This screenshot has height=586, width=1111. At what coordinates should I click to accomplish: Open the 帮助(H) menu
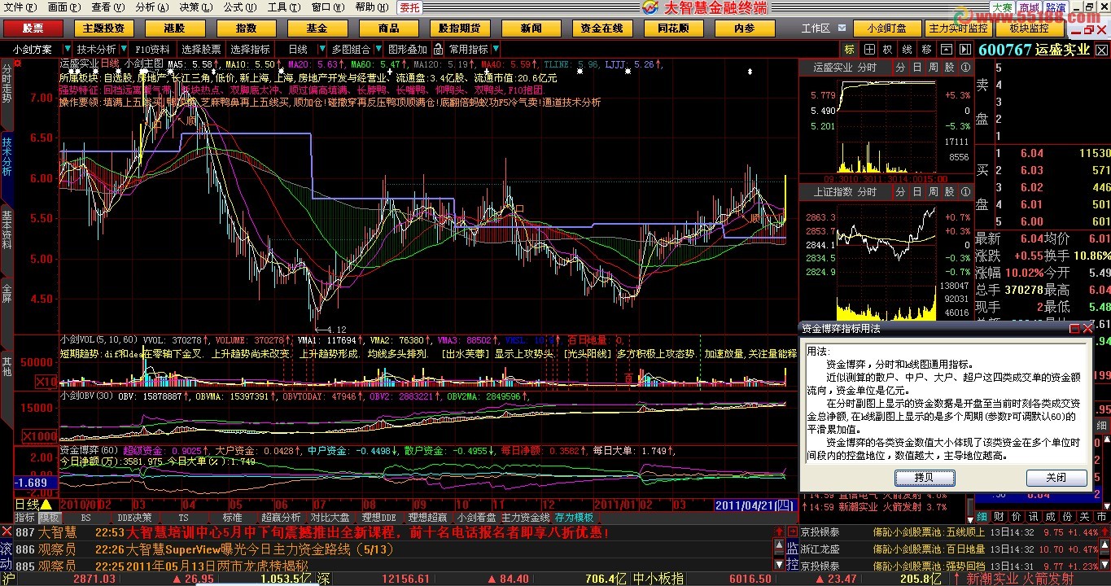click(x=371, y=7)
